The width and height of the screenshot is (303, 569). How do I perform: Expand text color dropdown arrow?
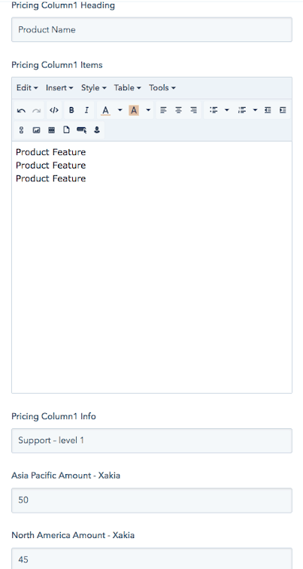[x=120, y=110]
